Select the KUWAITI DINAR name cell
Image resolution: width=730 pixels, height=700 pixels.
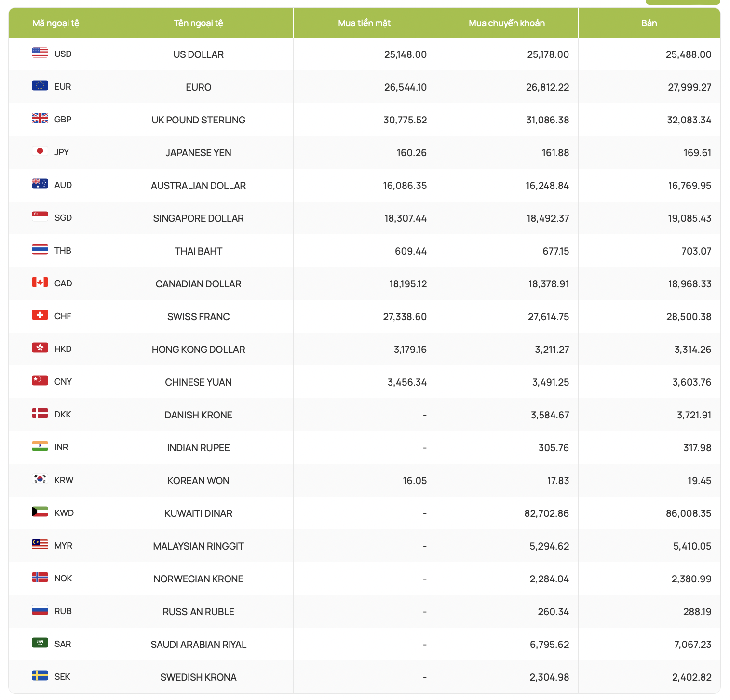199,513
